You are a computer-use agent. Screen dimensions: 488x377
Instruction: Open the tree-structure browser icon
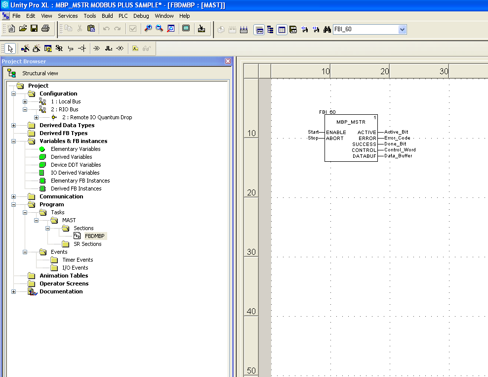[271, 30]
